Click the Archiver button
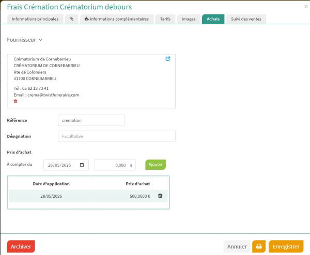 click(x=21, y=246)
